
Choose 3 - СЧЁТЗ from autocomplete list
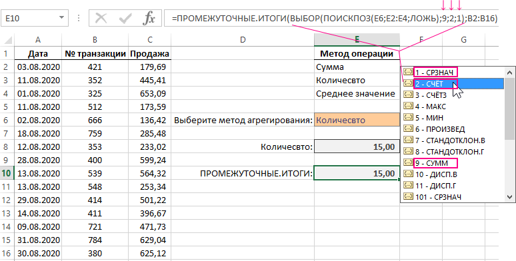pos(431,95)
